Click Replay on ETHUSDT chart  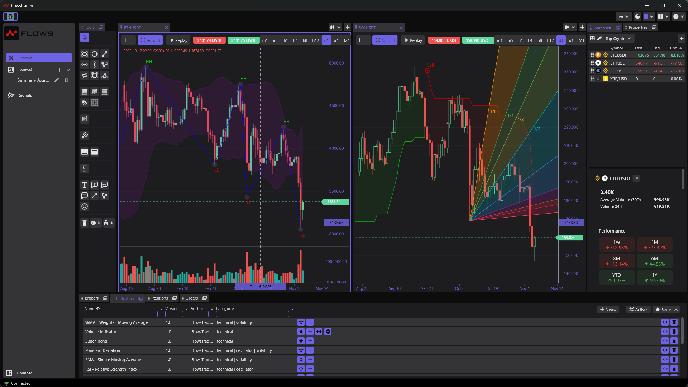tap(178, 40)
